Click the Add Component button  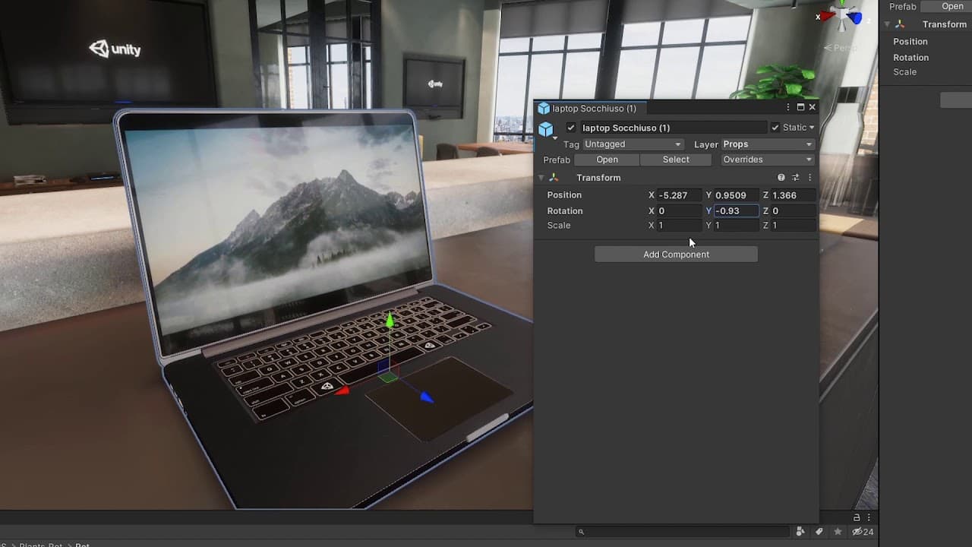click(x=676, y=255)
